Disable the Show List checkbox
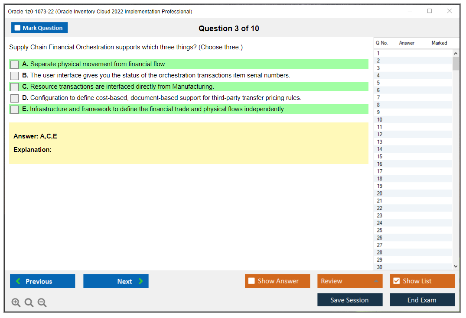Viewport: 466px width, 318px height. (x=396, y=281)
